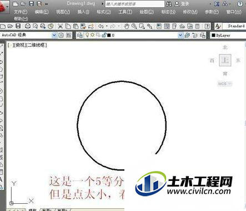
Task: Click the Match Properties icon
Action: pos(83,26)
